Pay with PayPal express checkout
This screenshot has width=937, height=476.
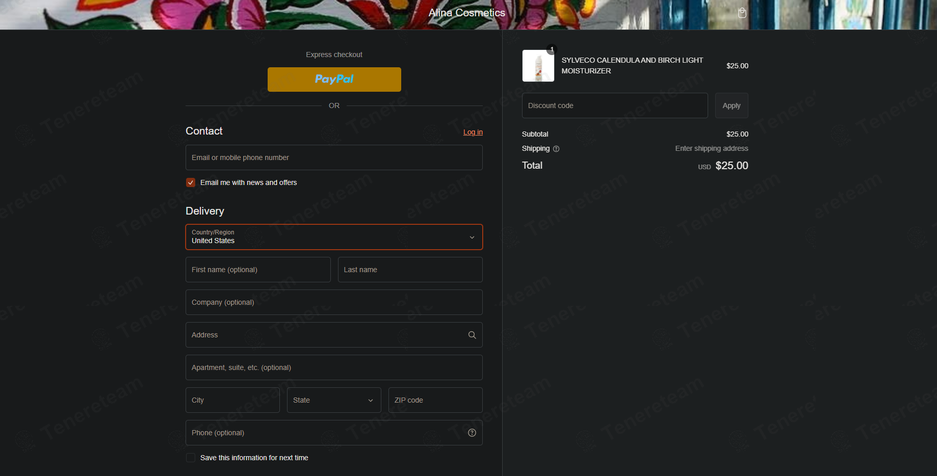pyautogui.click(x=334, y=80)
